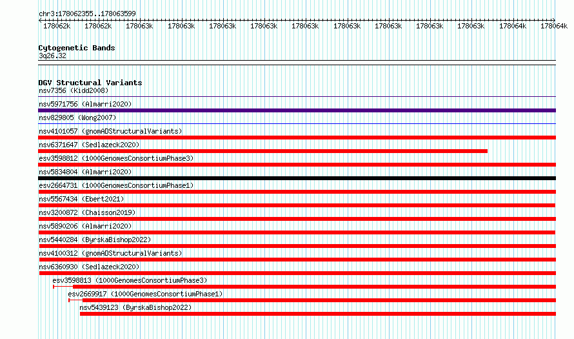Click the nsv4101057 gnomAD variant label

pos(110,131)
